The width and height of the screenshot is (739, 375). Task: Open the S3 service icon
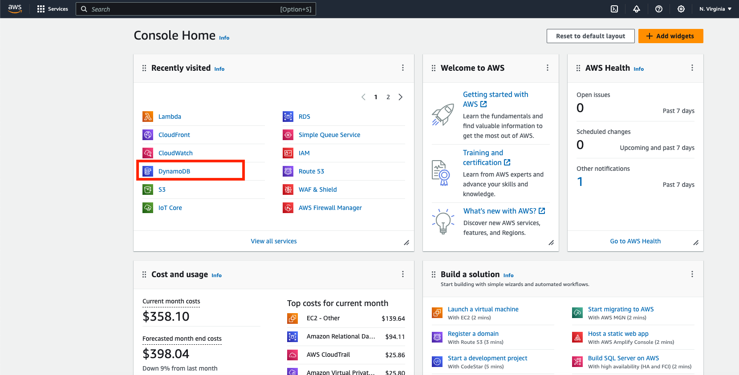(148, 190)
